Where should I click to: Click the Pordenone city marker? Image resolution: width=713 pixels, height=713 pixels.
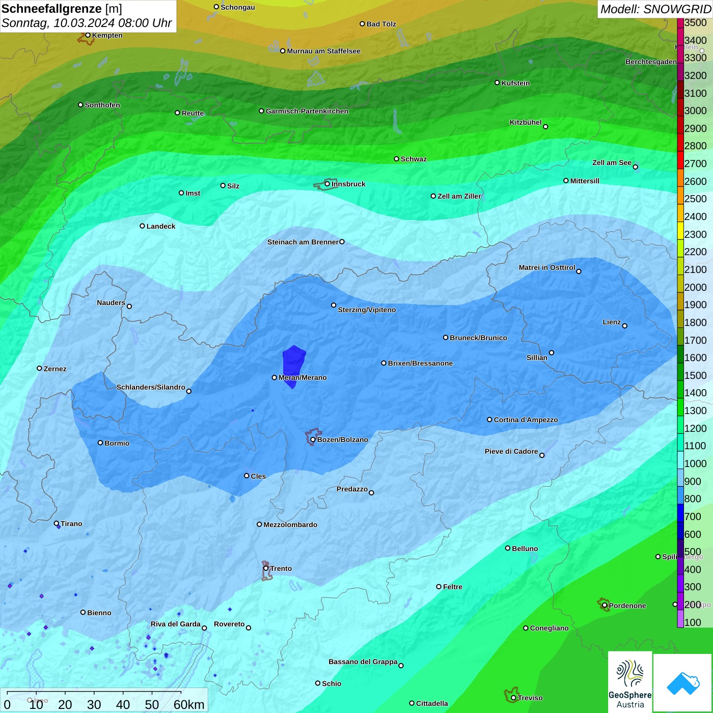[x=605, y=605]
